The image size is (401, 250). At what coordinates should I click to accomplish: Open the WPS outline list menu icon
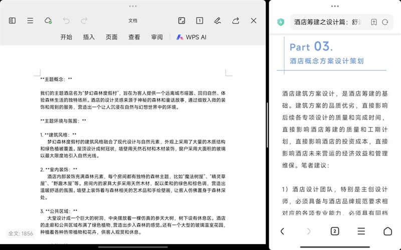coord(30,20)
